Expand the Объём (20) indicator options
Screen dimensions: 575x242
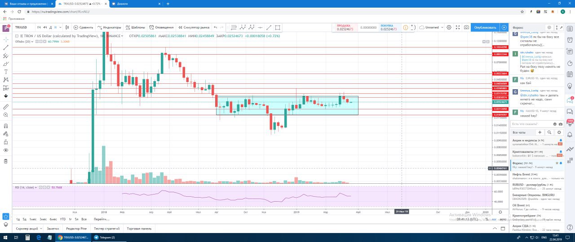click(x=33, y=42)
